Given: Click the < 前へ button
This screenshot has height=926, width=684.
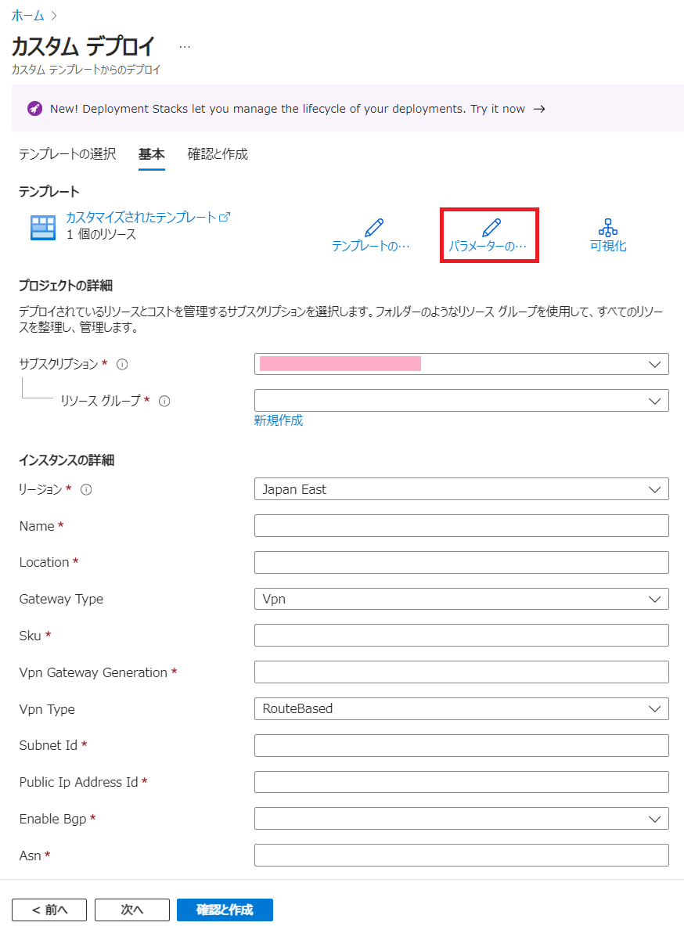Looking at the screenshot, I should pos(49,910).
